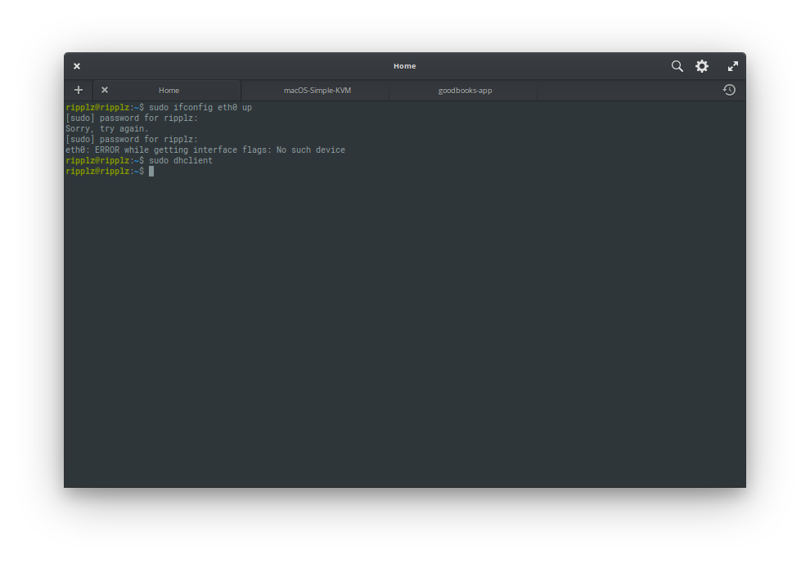Click the eth0 ERROR 'No such device' line
The width and height of the screenshot is (810, 563).
205,150
